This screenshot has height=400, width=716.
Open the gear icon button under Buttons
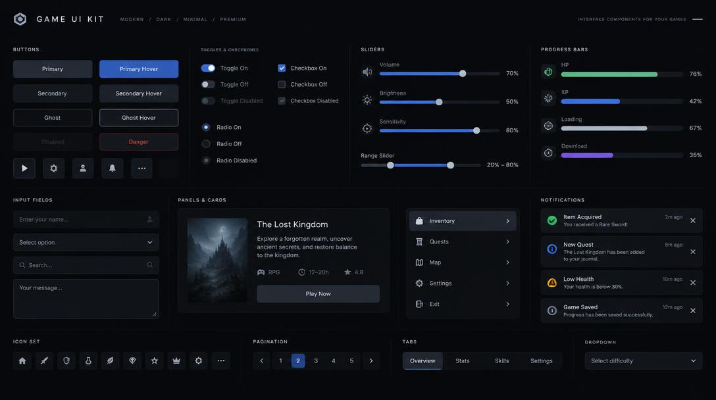click(x=53, y=168)
